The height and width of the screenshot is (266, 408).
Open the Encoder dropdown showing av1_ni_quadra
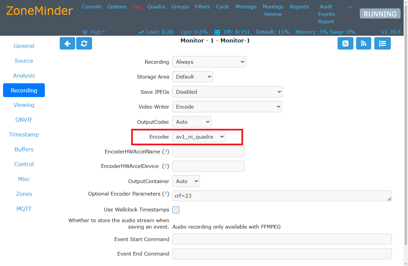(x=199, y=137)
